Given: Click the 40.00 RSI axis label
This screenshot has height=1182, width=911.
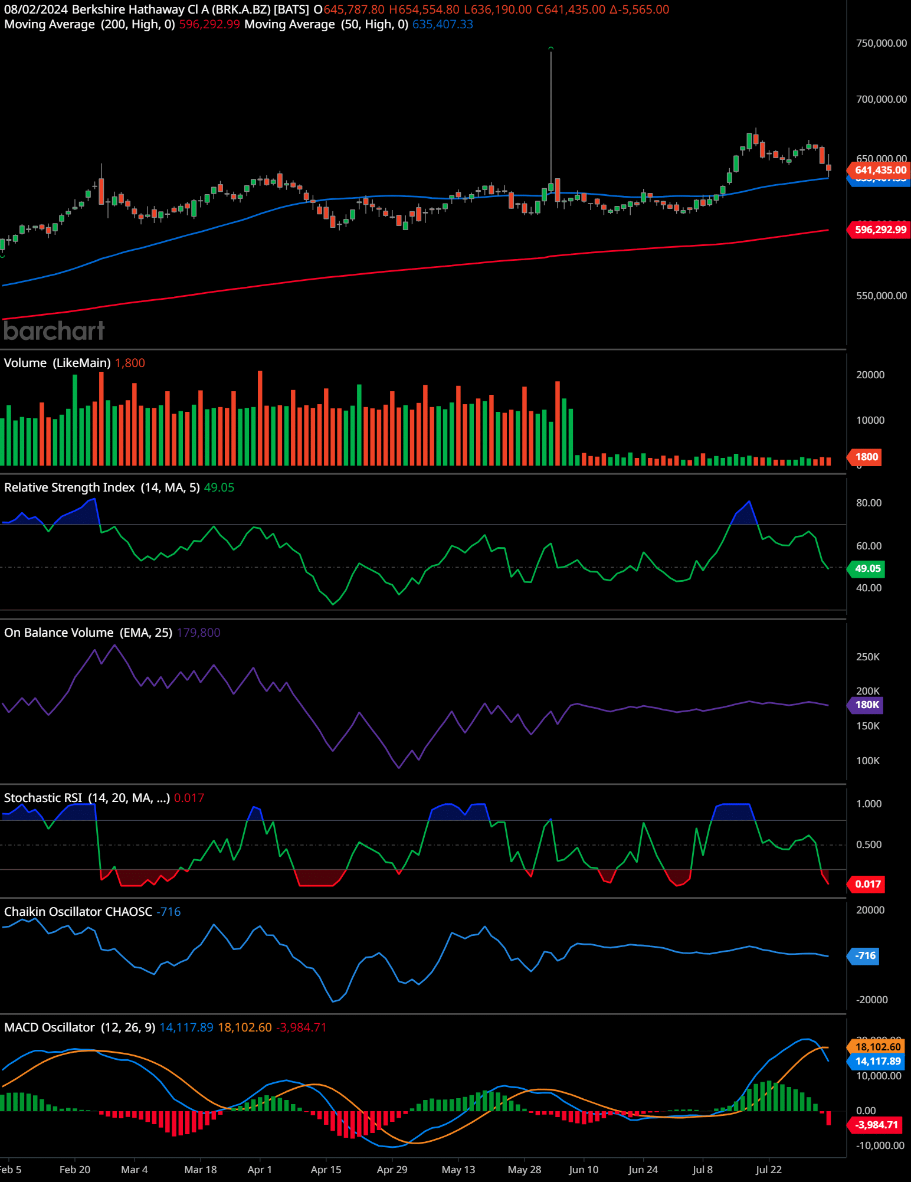Looking at the screenshot, I should point(869,588).
